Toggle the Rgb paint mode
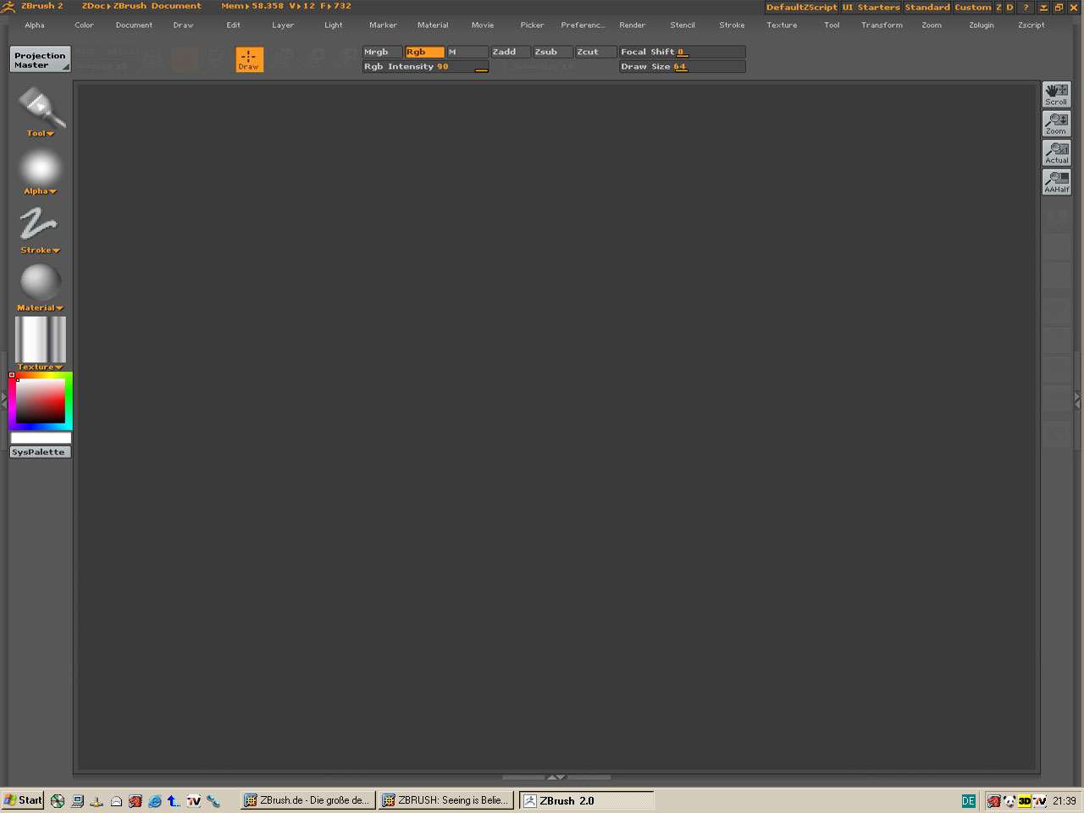 [424, 52]
